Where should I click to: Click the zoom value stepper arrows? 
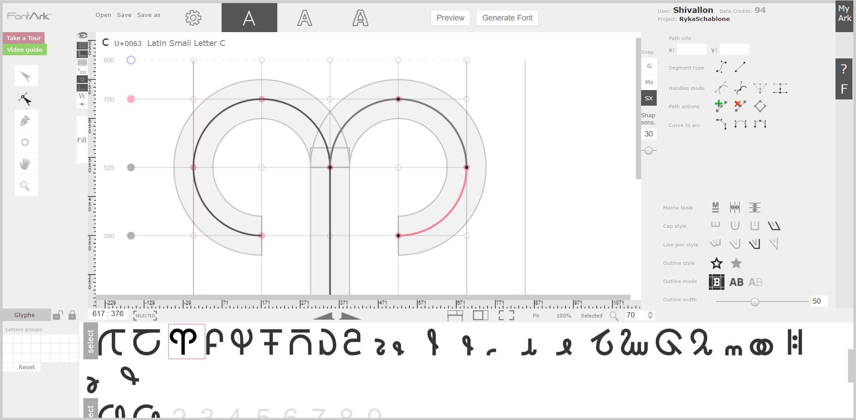pos(650,315)
